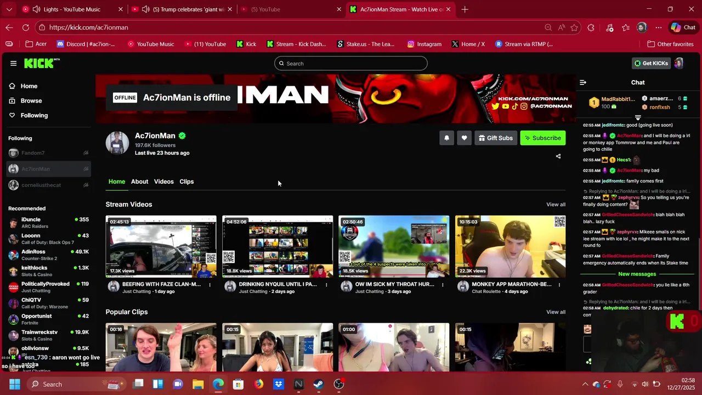The image size is (702, 395).
Task: Open the Instagram bookmark
Action: pyautogui.click(x=424, y=44)
